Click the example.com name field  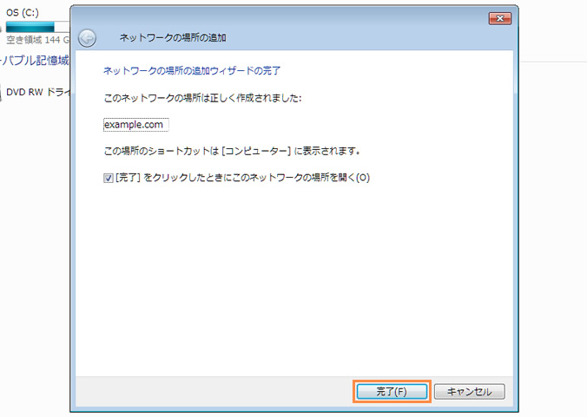(x=135, y=125)
